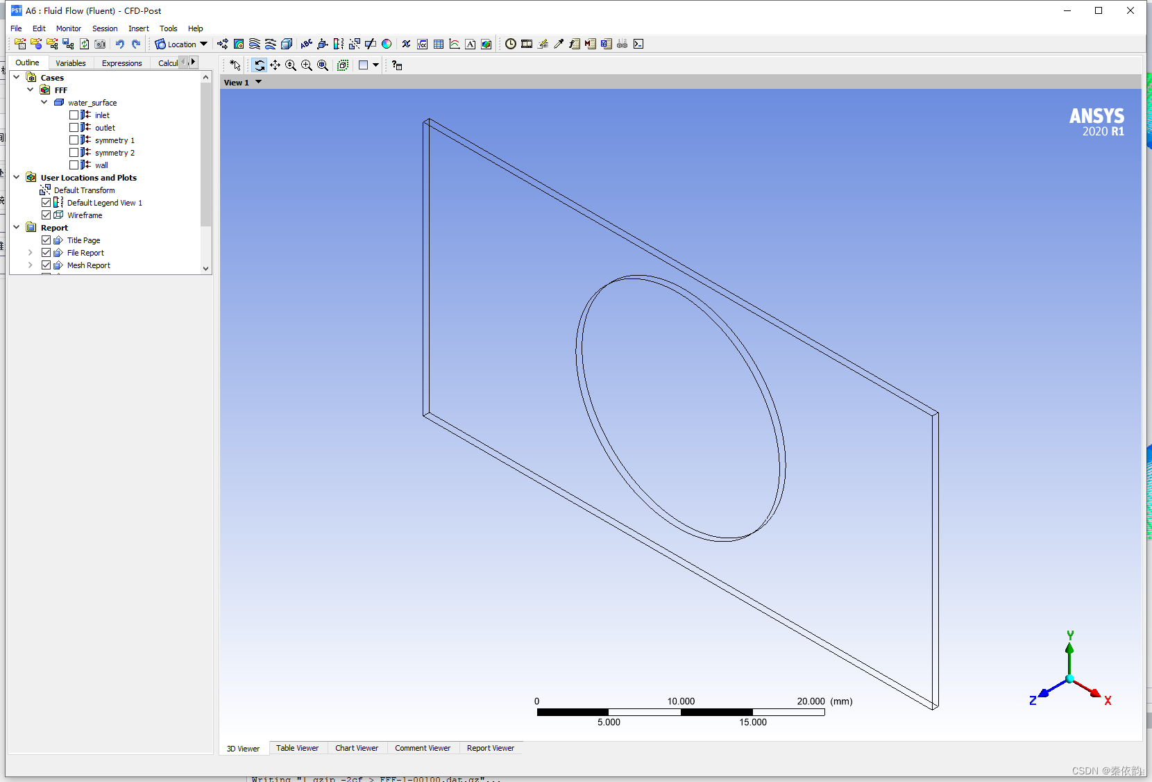Open the Location dropdown menu
1152x782 pixels.
[181, 44]
